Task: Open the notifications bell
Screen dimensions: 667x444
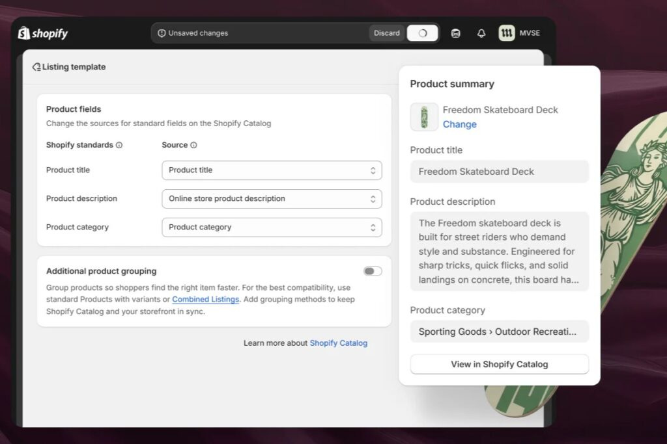Action: point(481,33)
